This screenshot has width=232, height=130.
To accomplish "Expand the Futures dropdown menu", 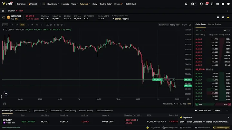I will click(x=85, y=4).
